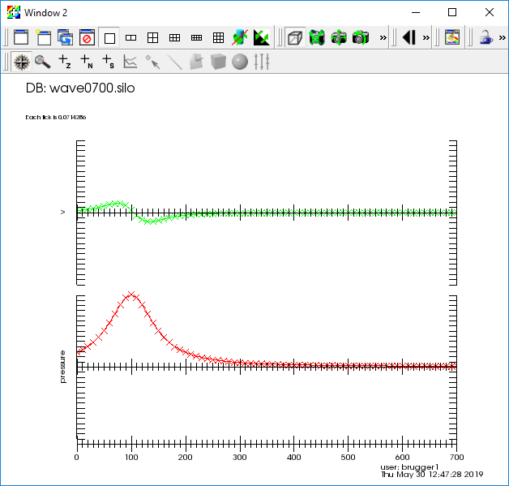Select the 2x2 window layout
The height and width of the screenshot is (486, 509).
pos(152,37)
